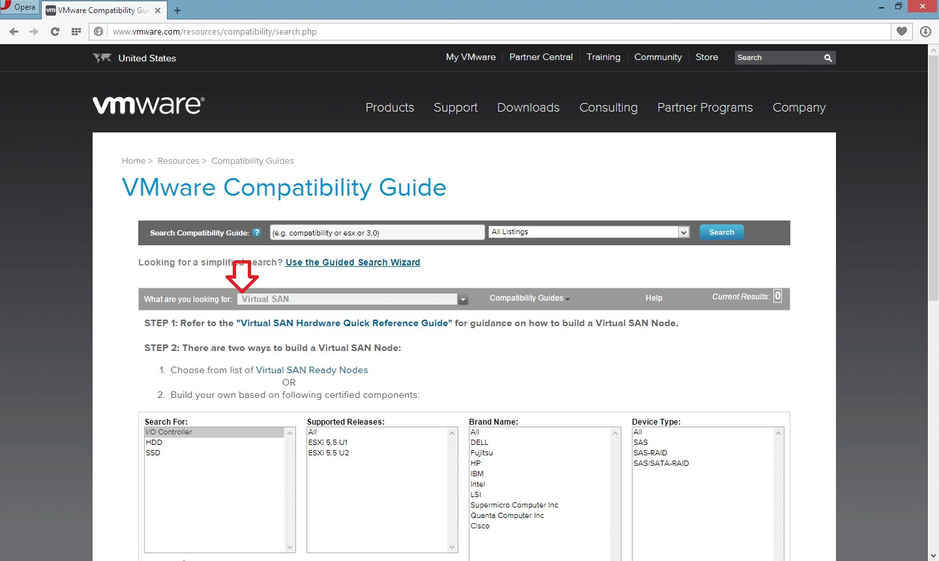
Task: Open downloads icon in address bar
Action: pyautogui.click(x=925, y=31)
